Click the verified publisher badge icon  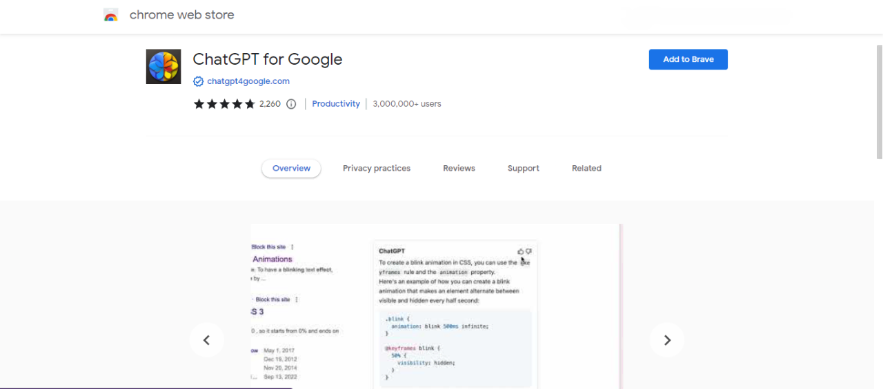[199, 81]
